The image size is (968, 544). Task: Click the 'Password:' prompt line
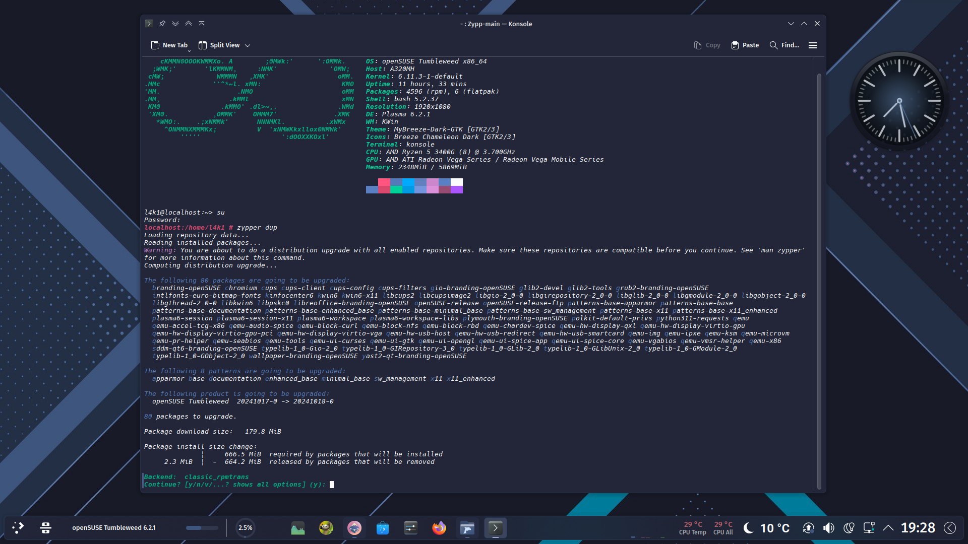(x=162, y=220)
